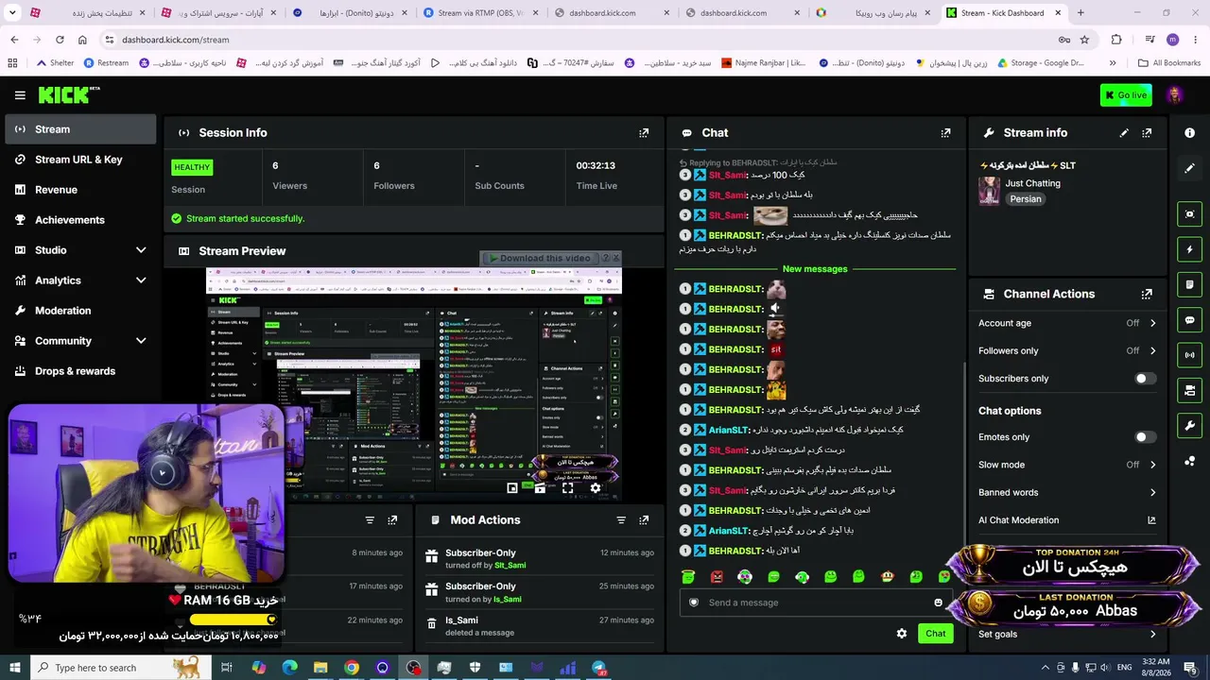Expand the Studio sidebar section
Screen dimensions: 1210x680
coord(79,250)
